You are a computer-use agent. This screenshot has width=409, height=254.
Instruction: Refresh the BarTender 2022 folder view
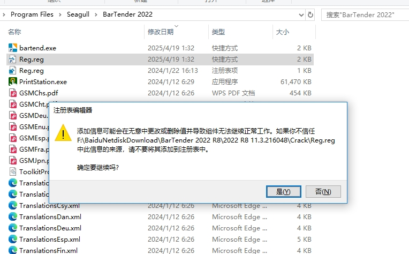[x=309, y=14]
